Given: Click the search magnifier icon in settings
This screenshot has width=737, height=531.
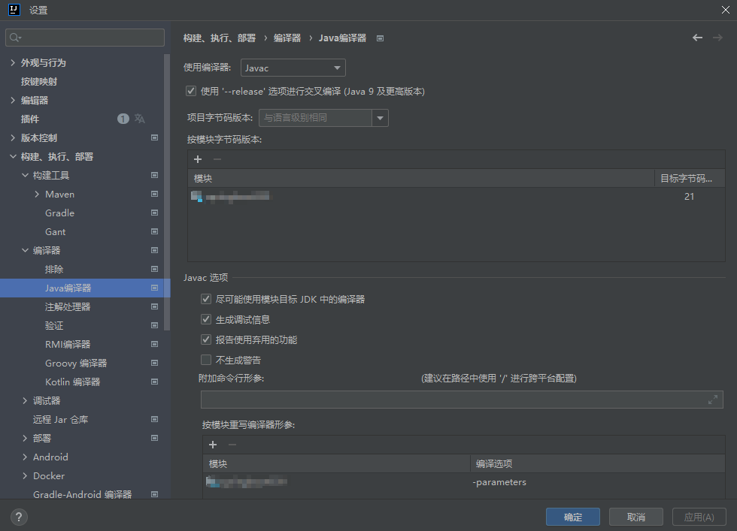Looking at the screenshot, I should 15,38.
